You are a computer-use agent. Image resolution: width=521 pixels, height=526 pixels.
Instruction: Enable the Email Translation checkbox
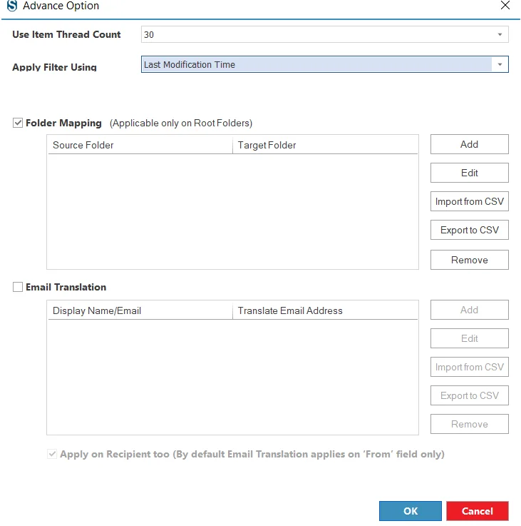pyautogui.click(x=18, y=287)
